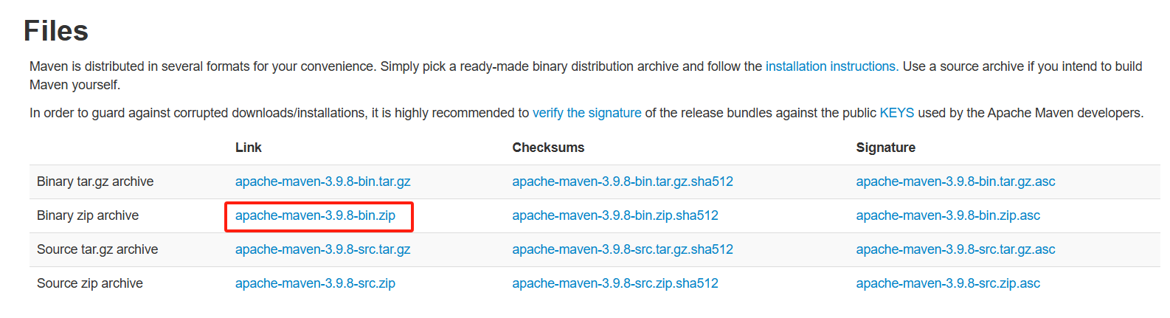Image resolution: width=1170 pixels, height=318 pixels.
Task: Open the verify the signature link
Action: pos(586,113)
